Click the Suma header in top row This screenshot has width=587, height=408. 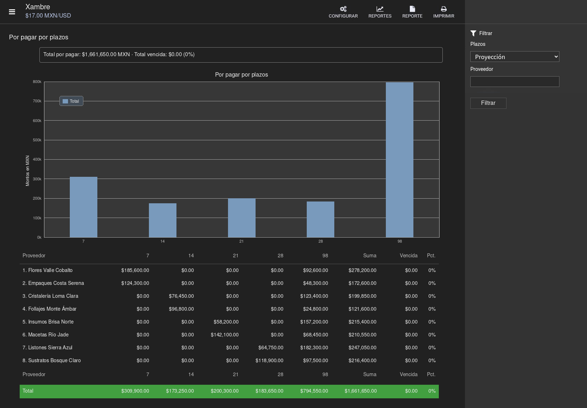370,256
